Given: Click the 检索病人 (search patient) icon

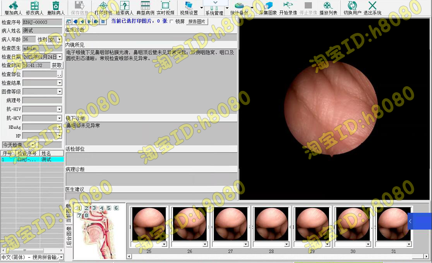Looking at the screenshot, I should (125, 8).
